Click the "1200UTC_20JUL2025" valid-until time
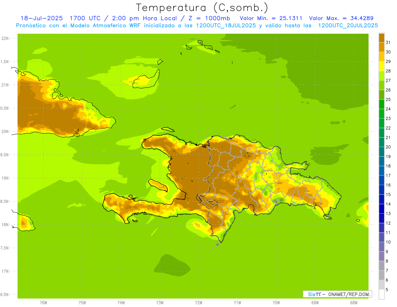 (348, 26)
